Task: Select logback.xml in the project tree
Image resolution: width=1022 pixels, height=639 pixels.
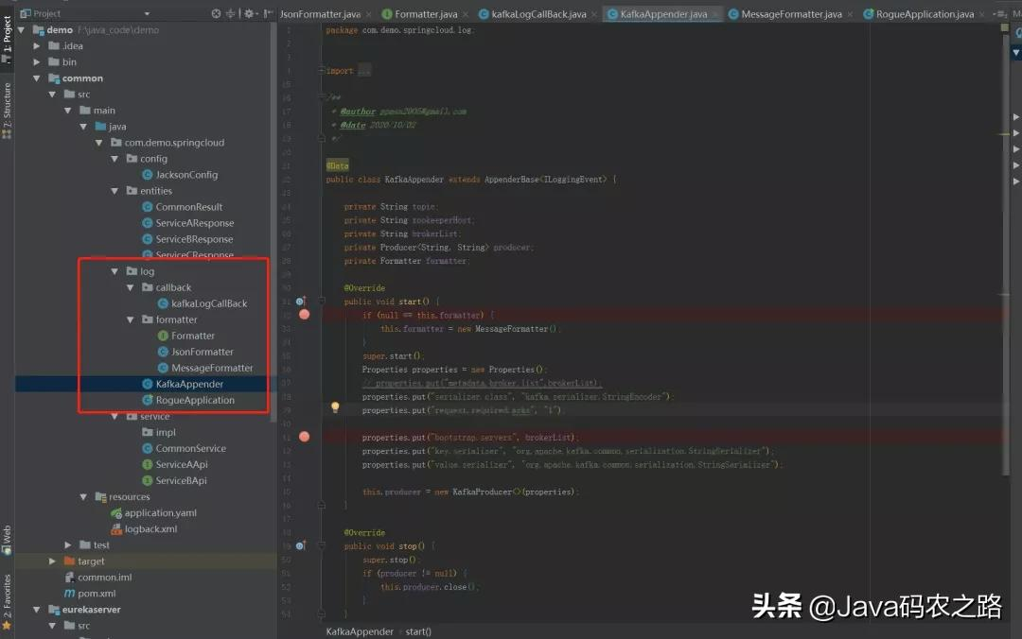Action: click(x=150, y=528)
